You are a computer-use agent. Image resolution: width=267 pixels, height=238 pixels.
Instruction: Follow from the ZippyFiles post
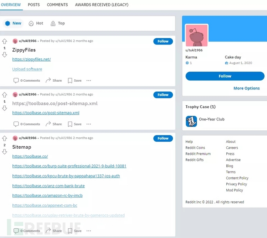pos(163,41)
